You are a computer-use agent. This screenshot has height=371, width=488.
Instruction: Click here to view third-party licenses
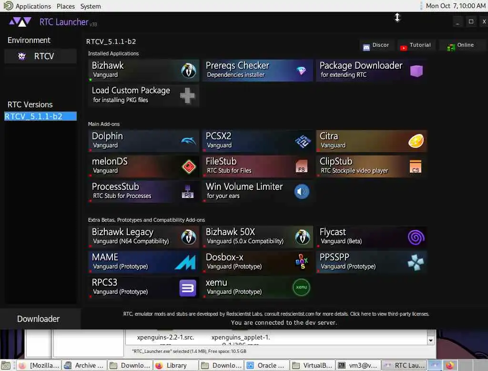click(x=389, y=314)
